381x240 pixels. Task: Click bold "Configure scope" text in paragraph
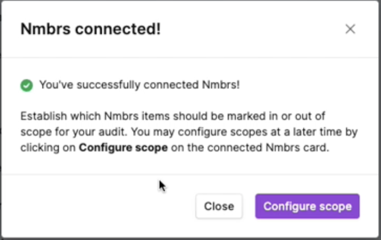(x=123, y=147)
